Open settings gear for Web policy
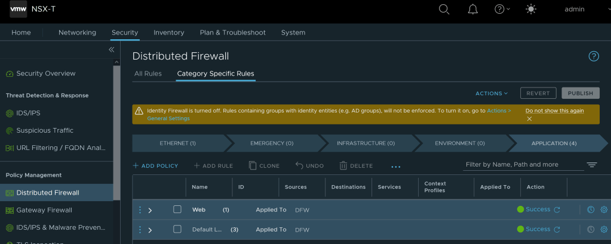The width and height of the screenshot is (611, 244). (x=604, y=210)
